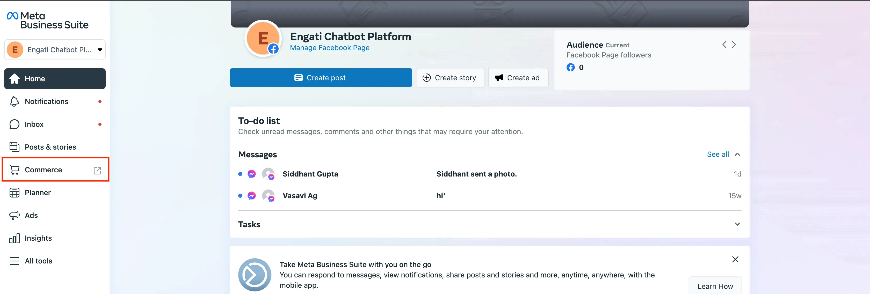Click the Create post button
Image resolution: width=870 pixels, height=294 pixels.
(x=321, y=78)
